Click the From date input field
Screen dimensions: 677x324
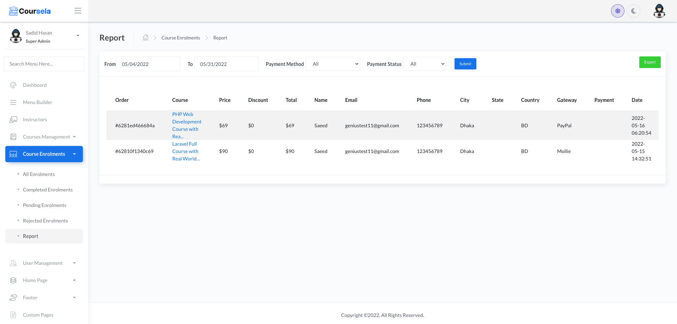(x=148, y=64)
